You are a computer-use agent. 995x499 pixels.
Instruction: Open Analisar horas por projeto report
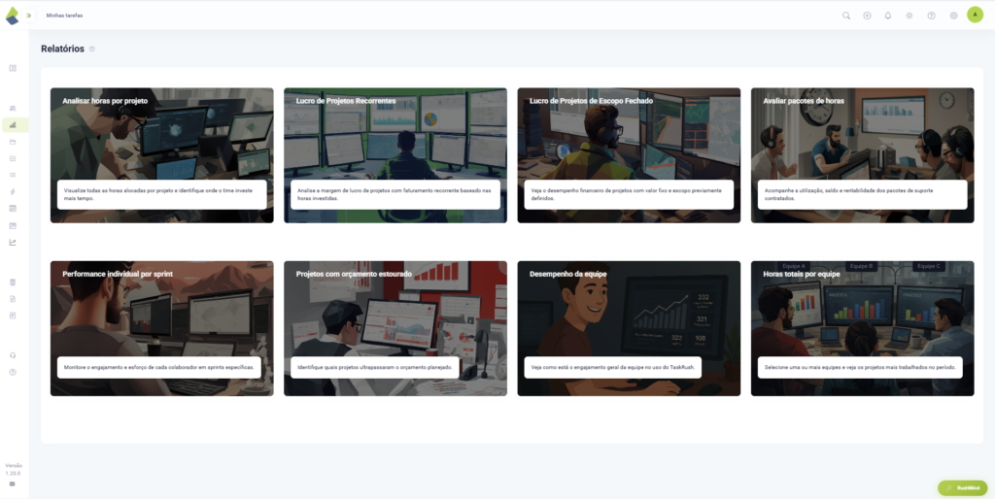(x=162, y=155)
